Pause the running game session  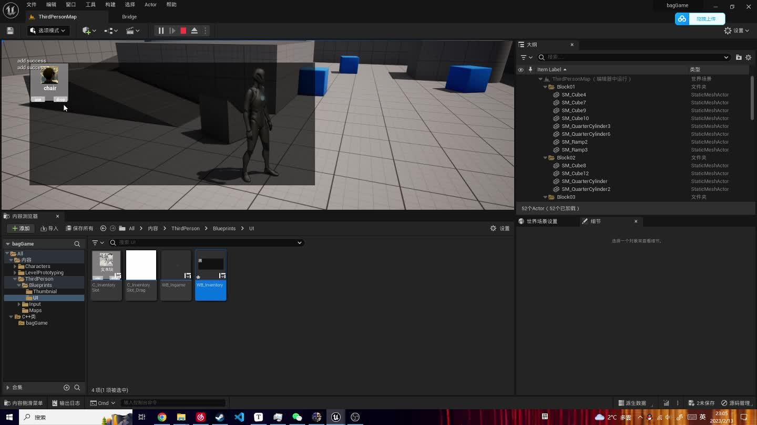point(161,30)
